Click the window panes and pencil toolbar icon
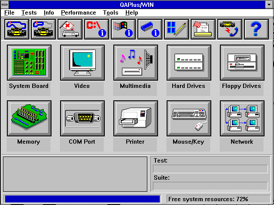Image resolution: width=274 pixels, height=205 pixels. 177,29
